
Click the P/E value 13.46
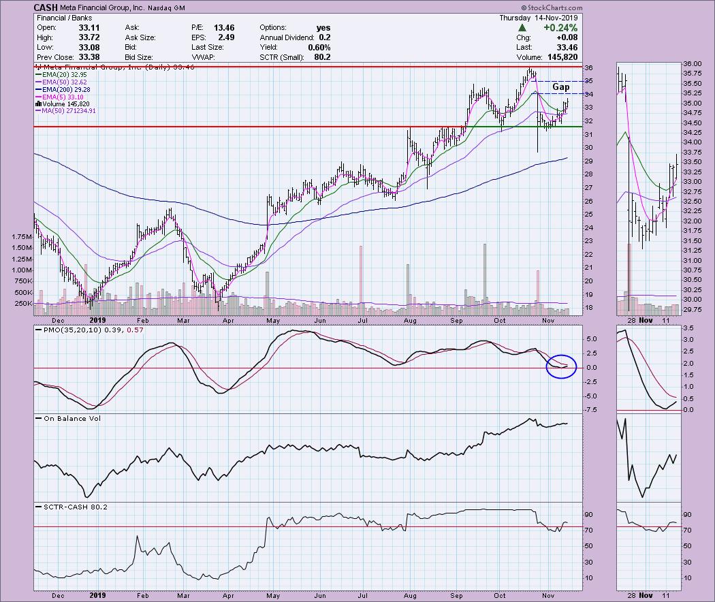224,28
